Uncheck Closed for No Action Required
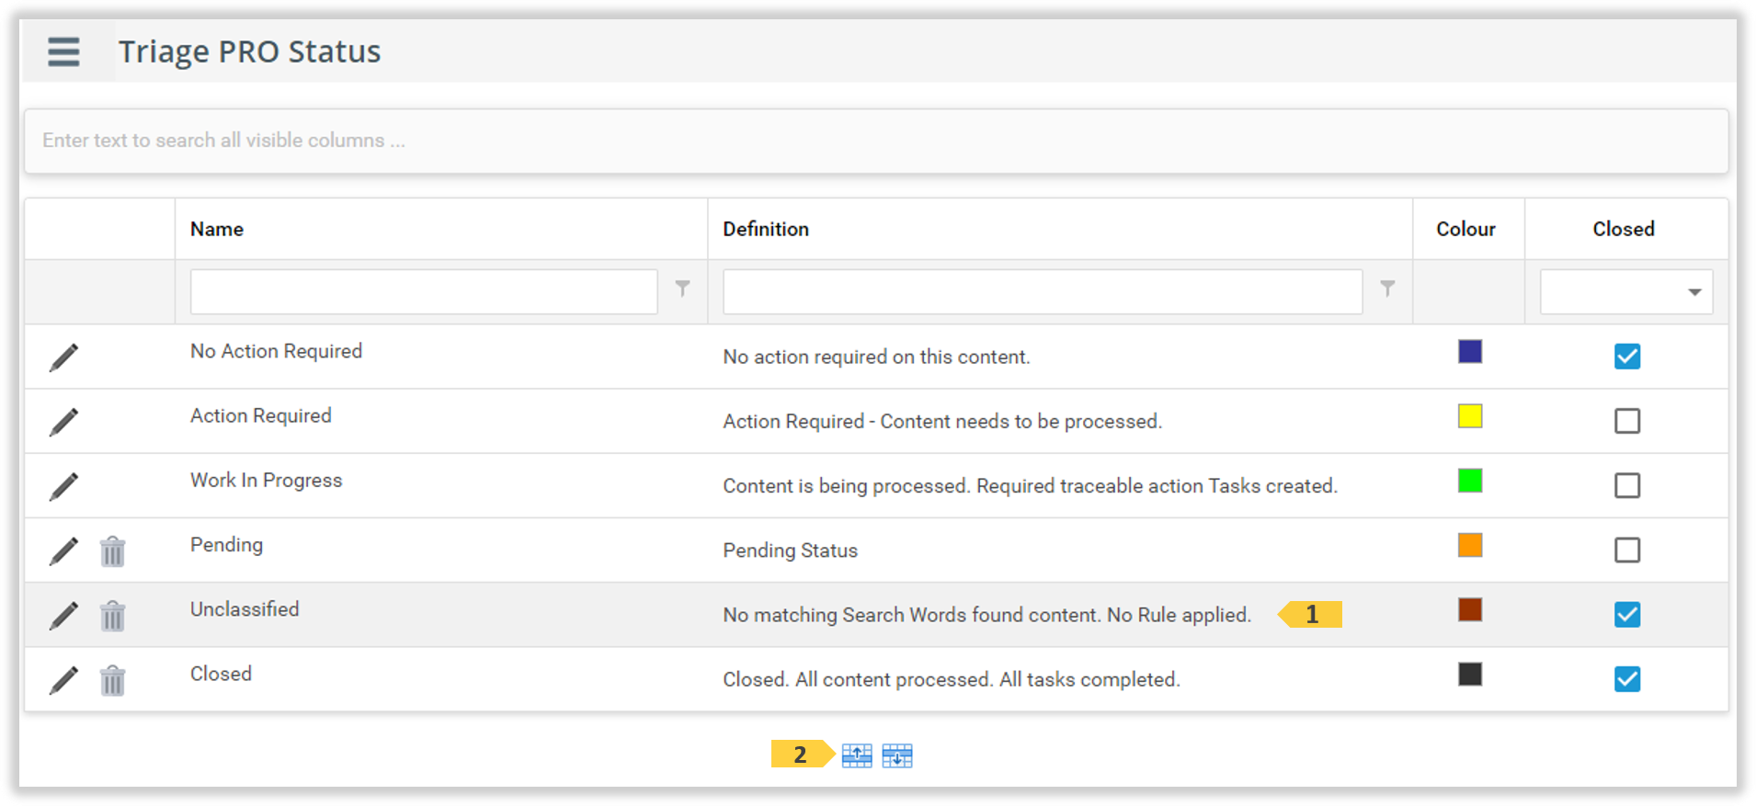 (x=1626, y=357)
